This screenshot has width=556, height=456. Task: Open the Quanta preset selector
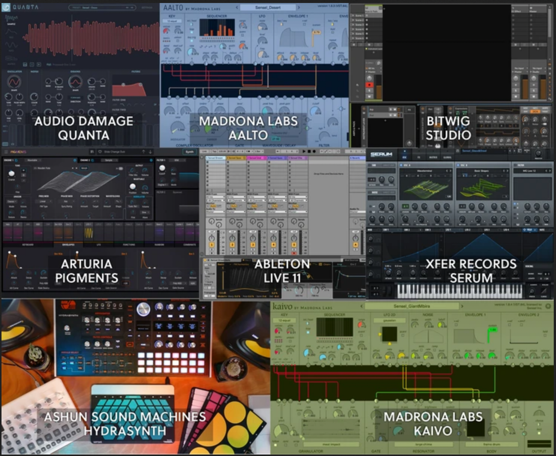pyautogui.click(x=102, y=7)
